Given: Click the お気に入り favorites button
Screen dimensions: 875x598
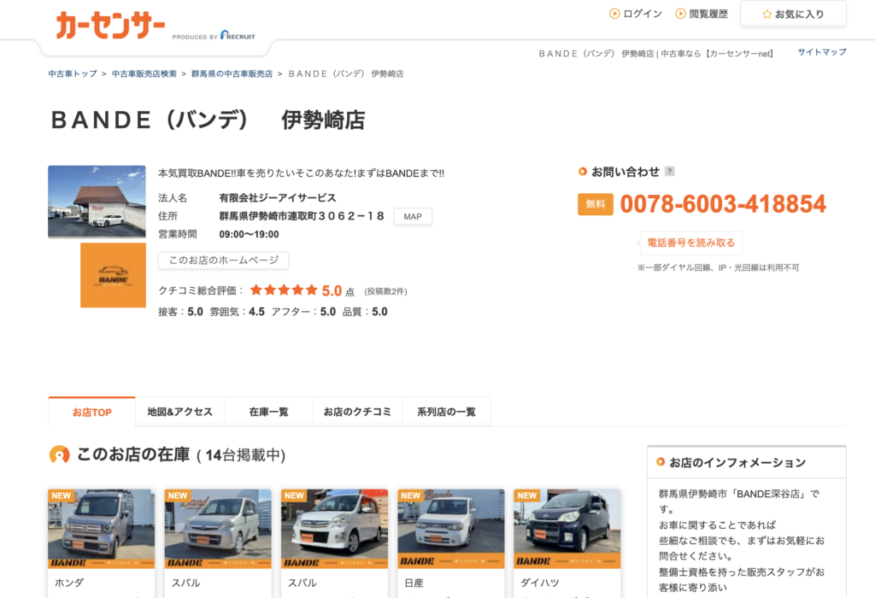Looking at the screenshot, I should point(793,15).
